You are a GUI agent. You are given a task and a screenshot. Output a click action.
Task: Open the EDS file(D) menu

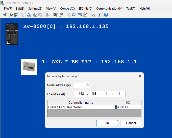tap(85, 9)
